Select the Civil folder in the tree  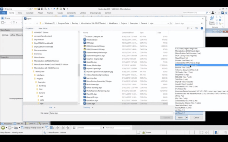coord(41,89)
